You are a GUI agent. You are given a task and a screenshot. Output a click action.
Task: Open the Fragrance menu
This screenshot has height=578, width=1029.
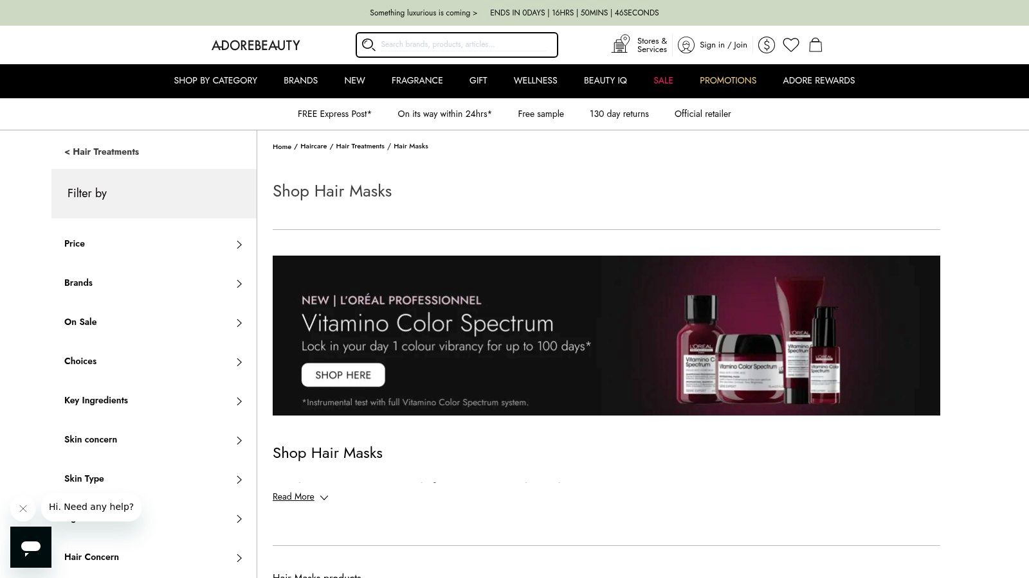(x=417, y=81)
